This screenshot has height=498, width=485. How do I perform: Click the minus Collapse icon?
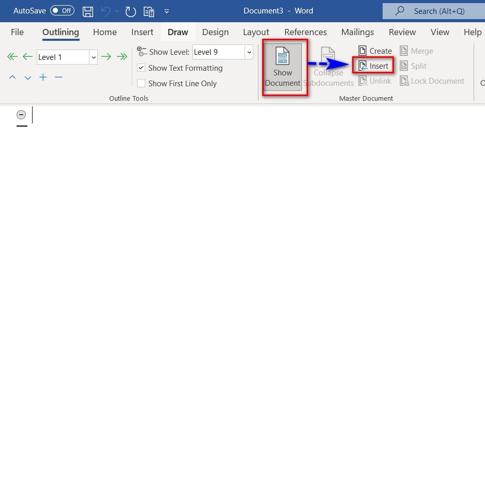pyautogui.click(x=58, y=77)
